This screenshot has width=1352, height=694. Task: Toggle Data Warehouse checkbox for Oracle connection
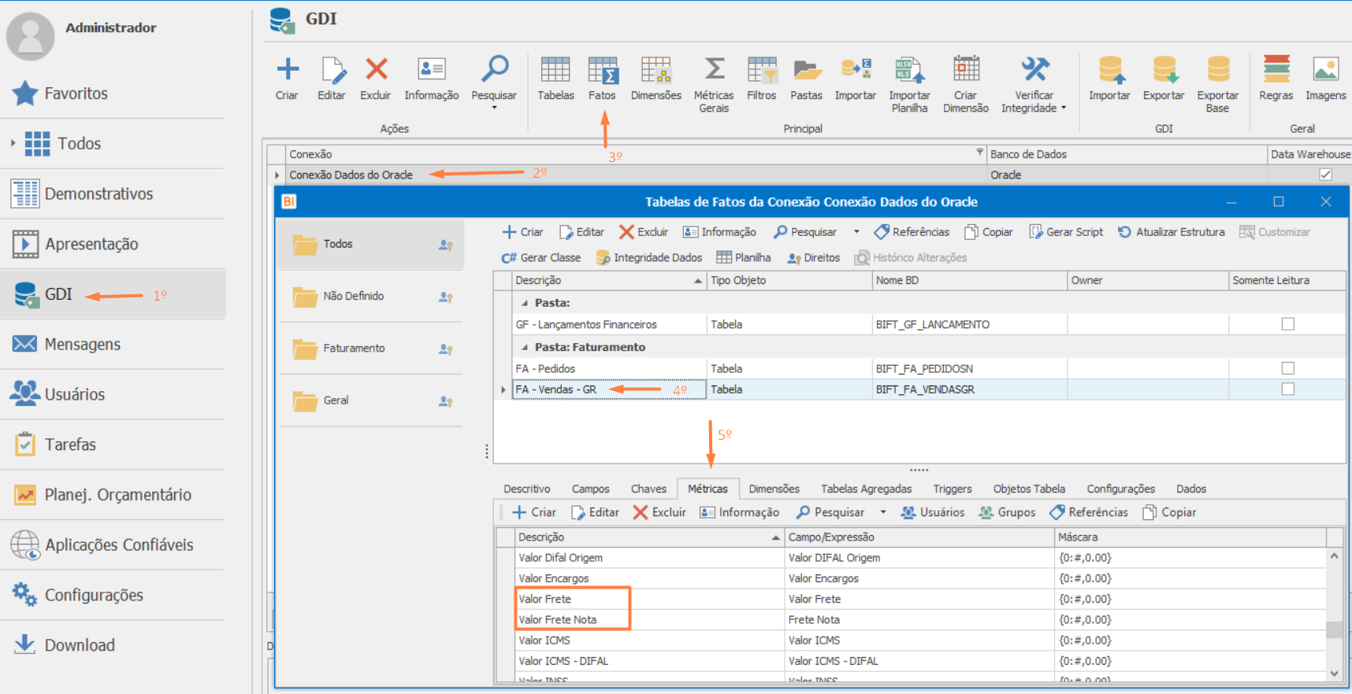(1325, 175)
